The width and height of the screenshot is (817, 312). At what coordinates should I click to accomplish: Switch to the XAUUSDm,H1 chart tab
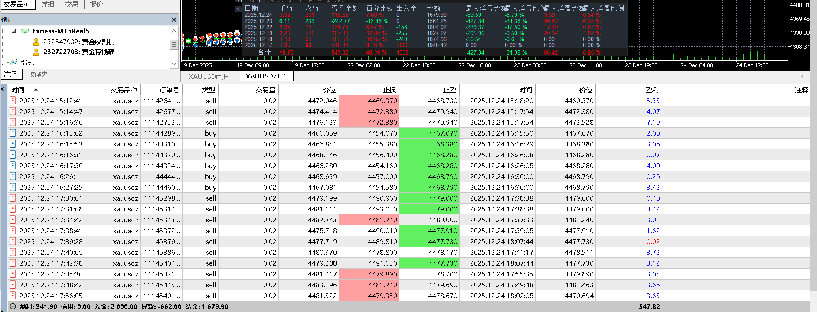click(x=210, y=76)
